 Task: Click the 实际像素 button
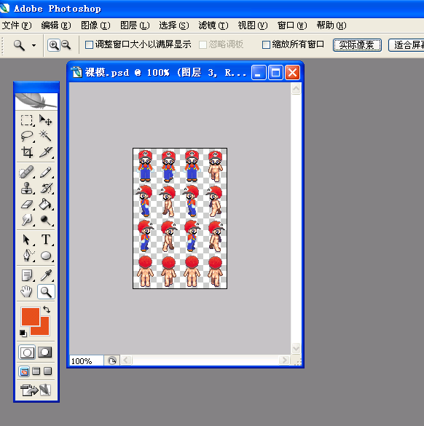click(357, 45)
